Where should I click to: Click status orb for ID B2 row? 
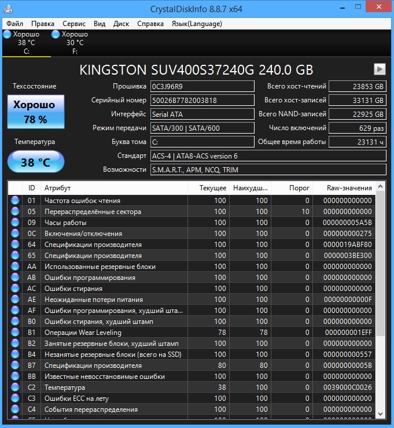coord(15,343)
